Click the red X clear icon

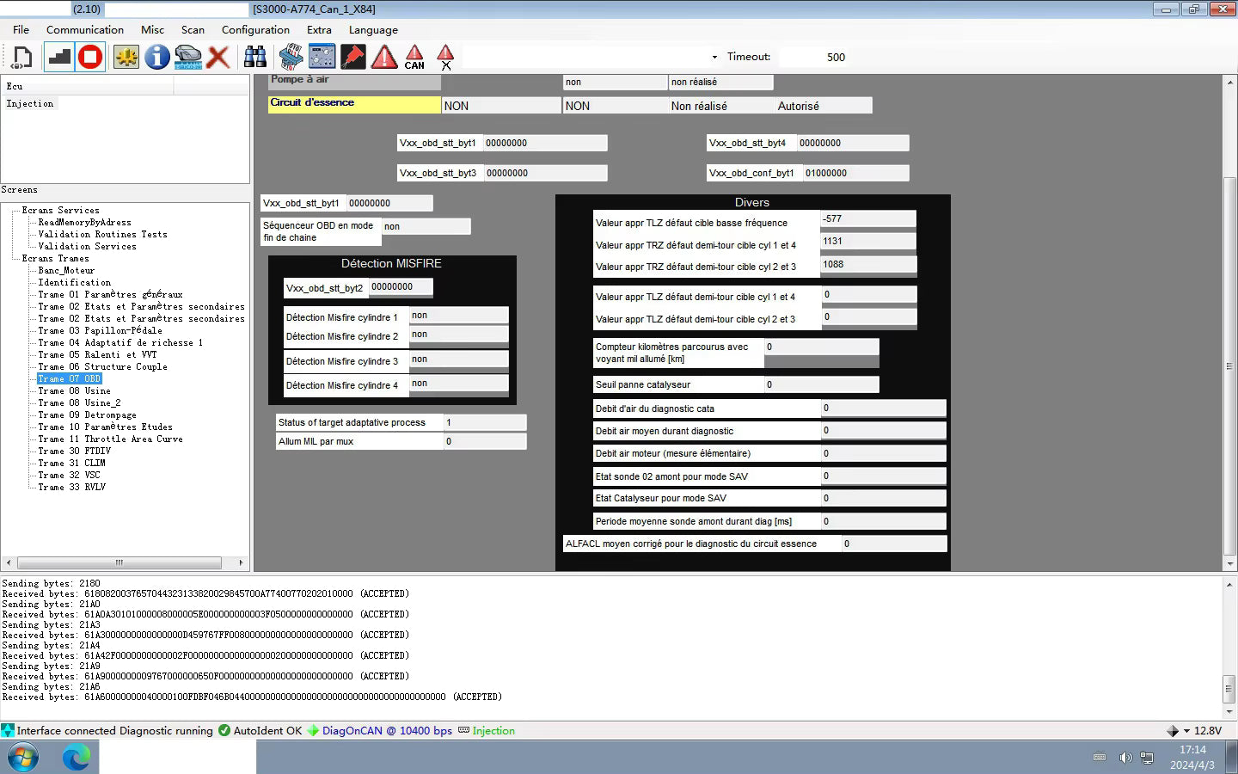tap(218, 58)
